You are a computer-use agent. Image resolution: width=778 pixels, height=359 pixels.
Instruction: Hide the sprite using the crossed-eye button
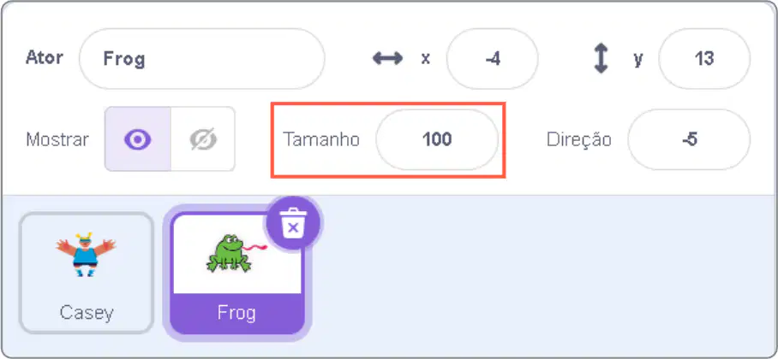(x=203, y=139)
